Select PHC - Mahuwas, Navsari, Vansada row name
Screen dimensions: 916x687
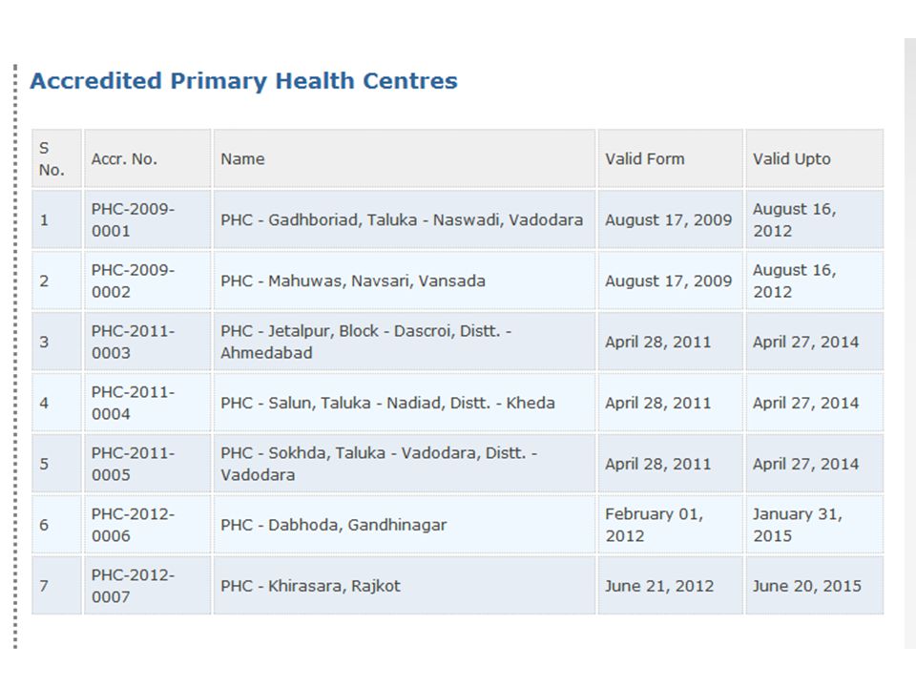point(405,281)
